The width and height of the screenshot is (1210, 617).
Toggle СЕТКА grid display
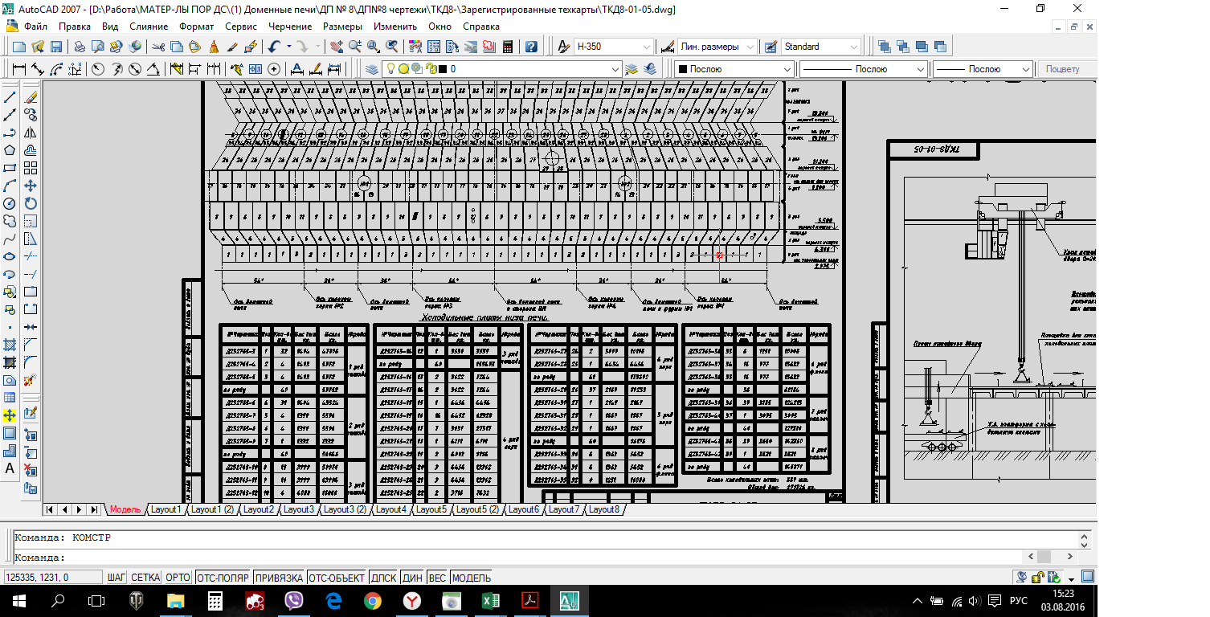[145, 578]
